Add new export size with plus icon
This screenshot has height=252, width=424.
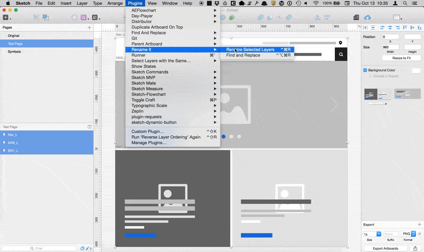[x=420, y=225]
